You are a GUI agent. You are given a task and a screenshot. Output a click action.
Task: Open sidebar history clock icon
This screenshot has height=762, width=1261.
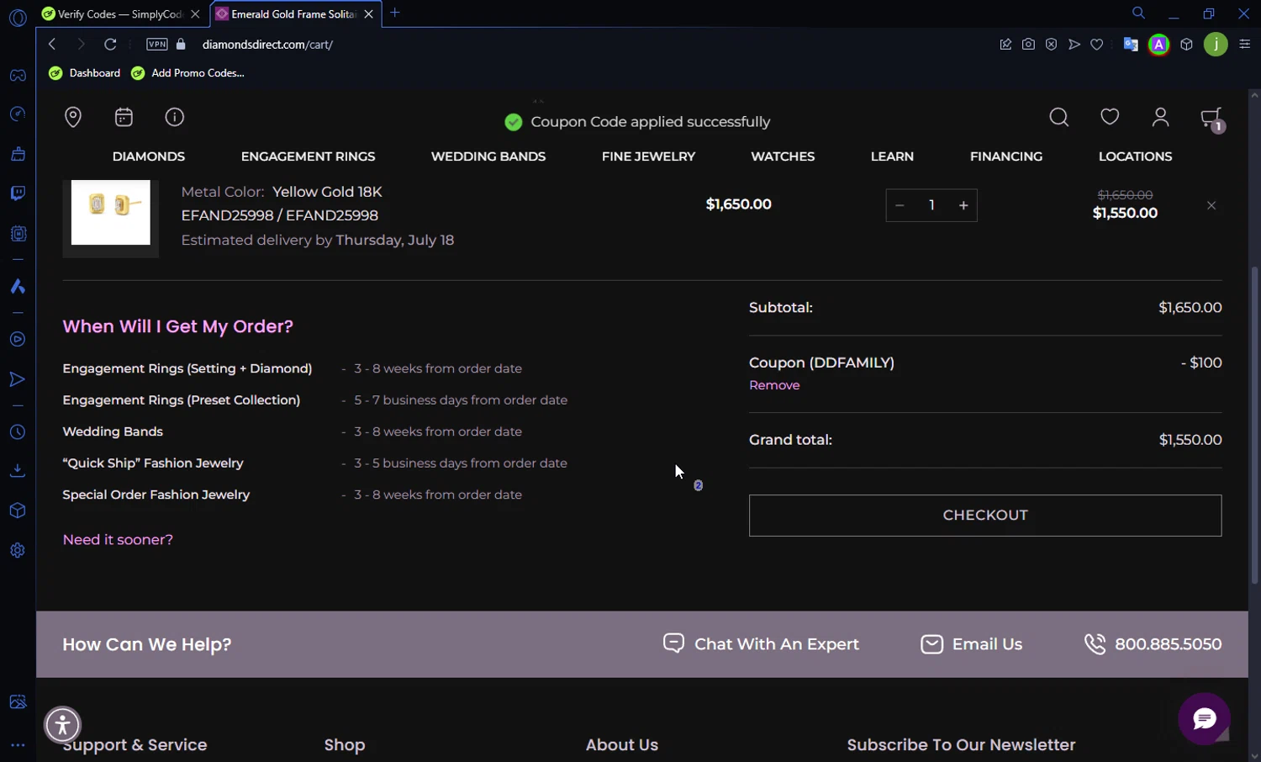click(18, 432)
